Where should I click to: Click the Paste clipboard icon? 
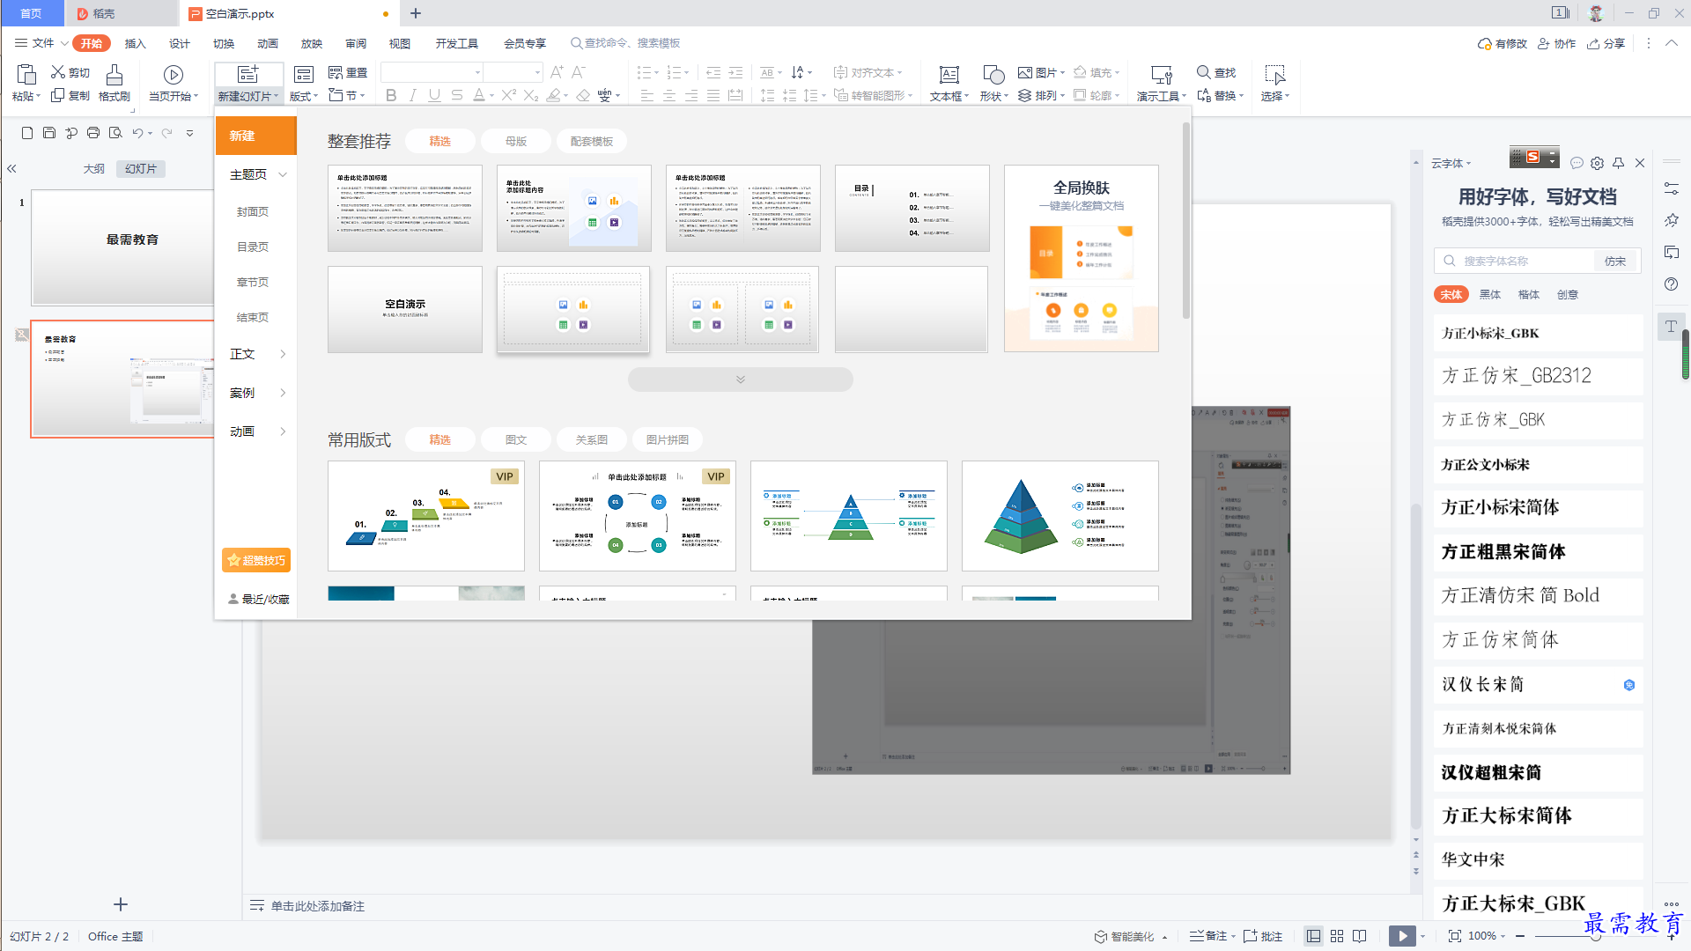pyautogui.click(x=26, y=74)
